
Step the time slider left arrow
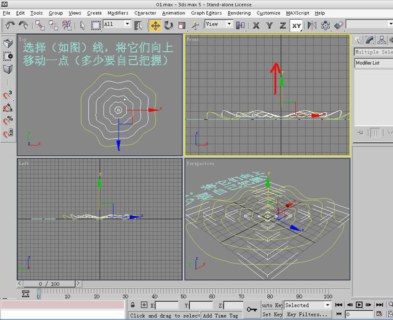(x=20, y=284)
